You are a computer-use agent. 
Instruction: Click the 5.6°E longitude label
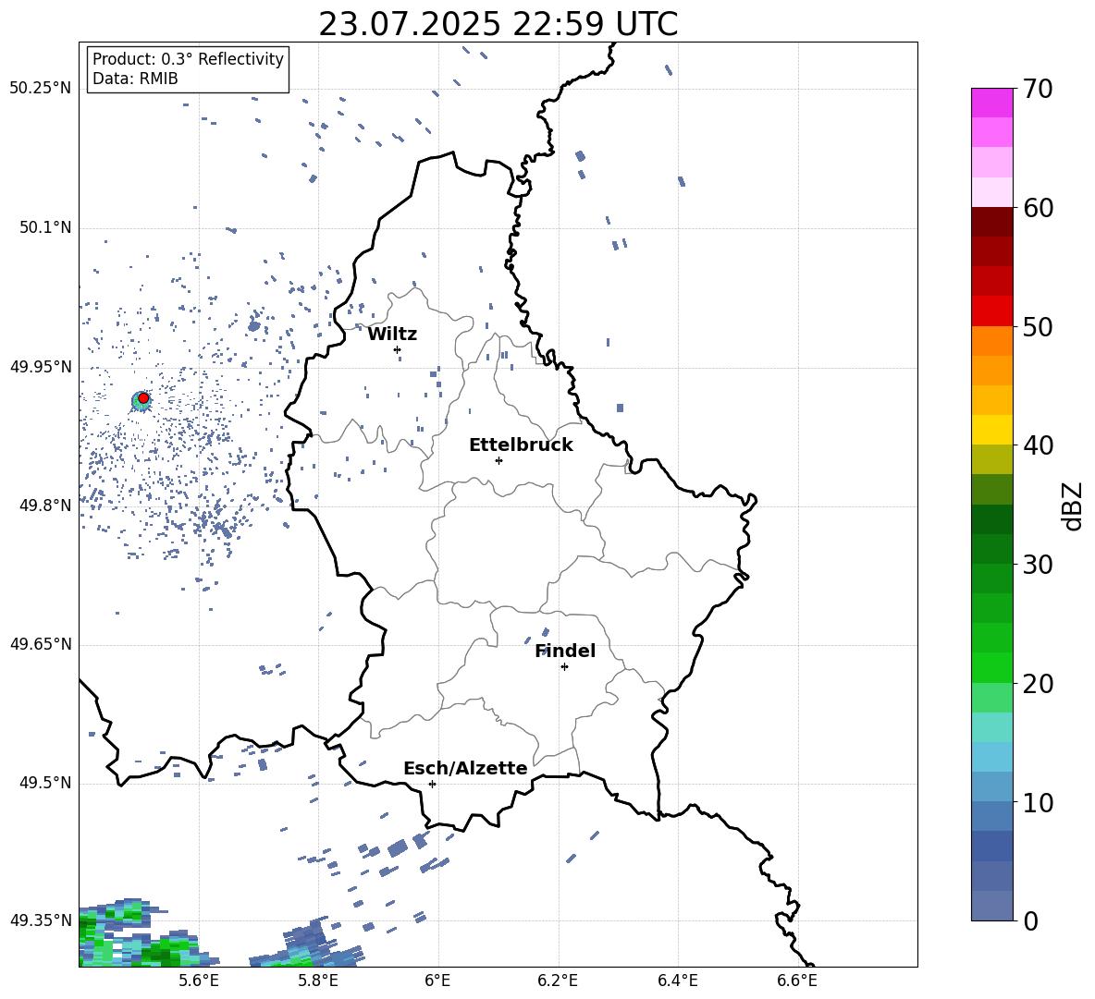[199, 981]
